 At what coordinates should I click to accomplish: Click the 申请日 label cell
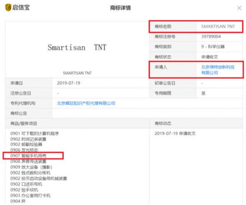click(29, 83)
